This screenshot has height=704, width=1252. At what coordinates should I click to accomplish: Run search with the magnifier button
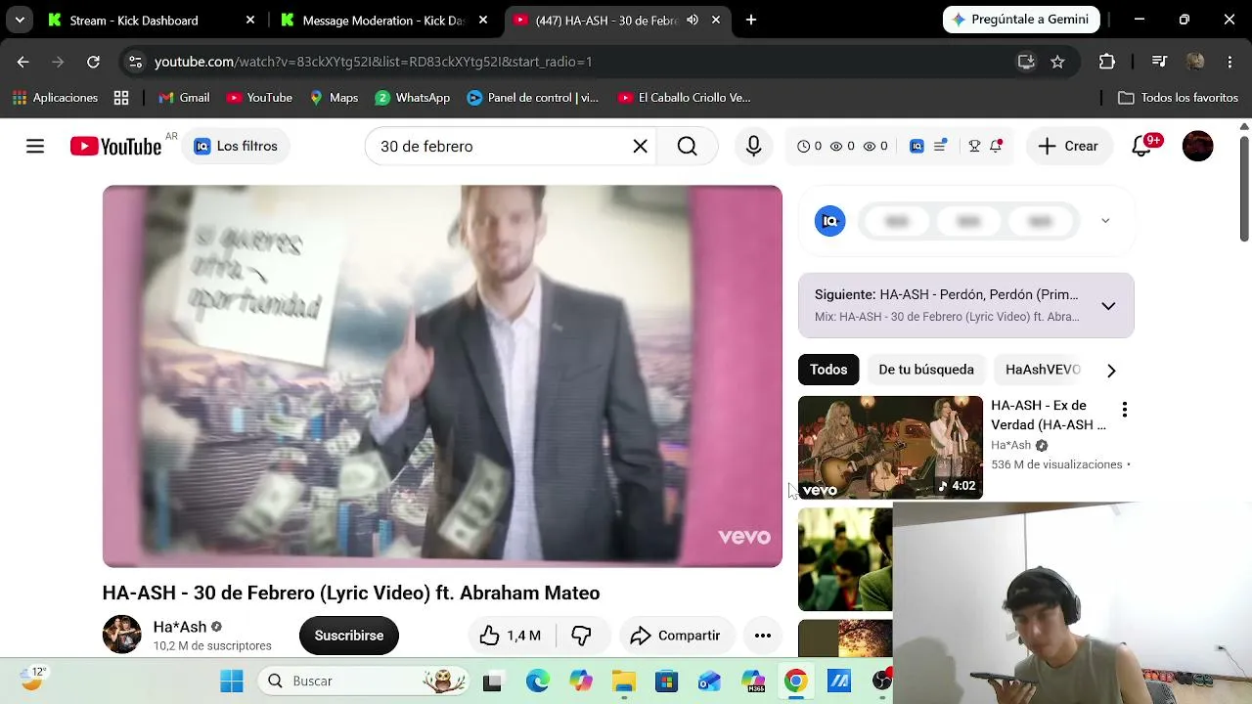(x=688, y=146)
